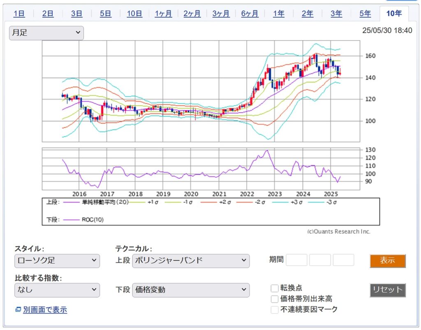
Task: Click the orange 表示 button
Action: (387, 261)
